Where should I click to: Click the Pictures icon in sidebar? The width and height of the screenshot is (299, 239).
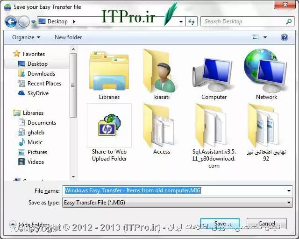(x=21, y=152)
